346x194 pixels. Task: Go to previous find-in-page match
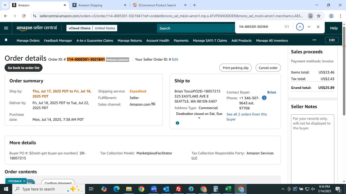[x=300, y=27]
